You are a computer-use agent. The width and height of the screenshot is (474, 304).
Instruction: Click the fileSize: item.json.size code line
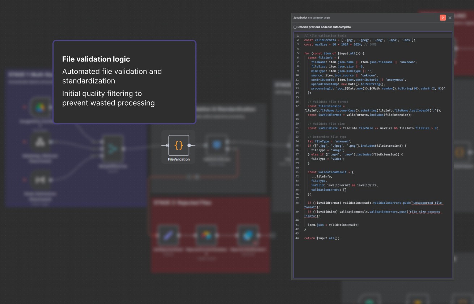pyautogui.click(x=338, y=67)
